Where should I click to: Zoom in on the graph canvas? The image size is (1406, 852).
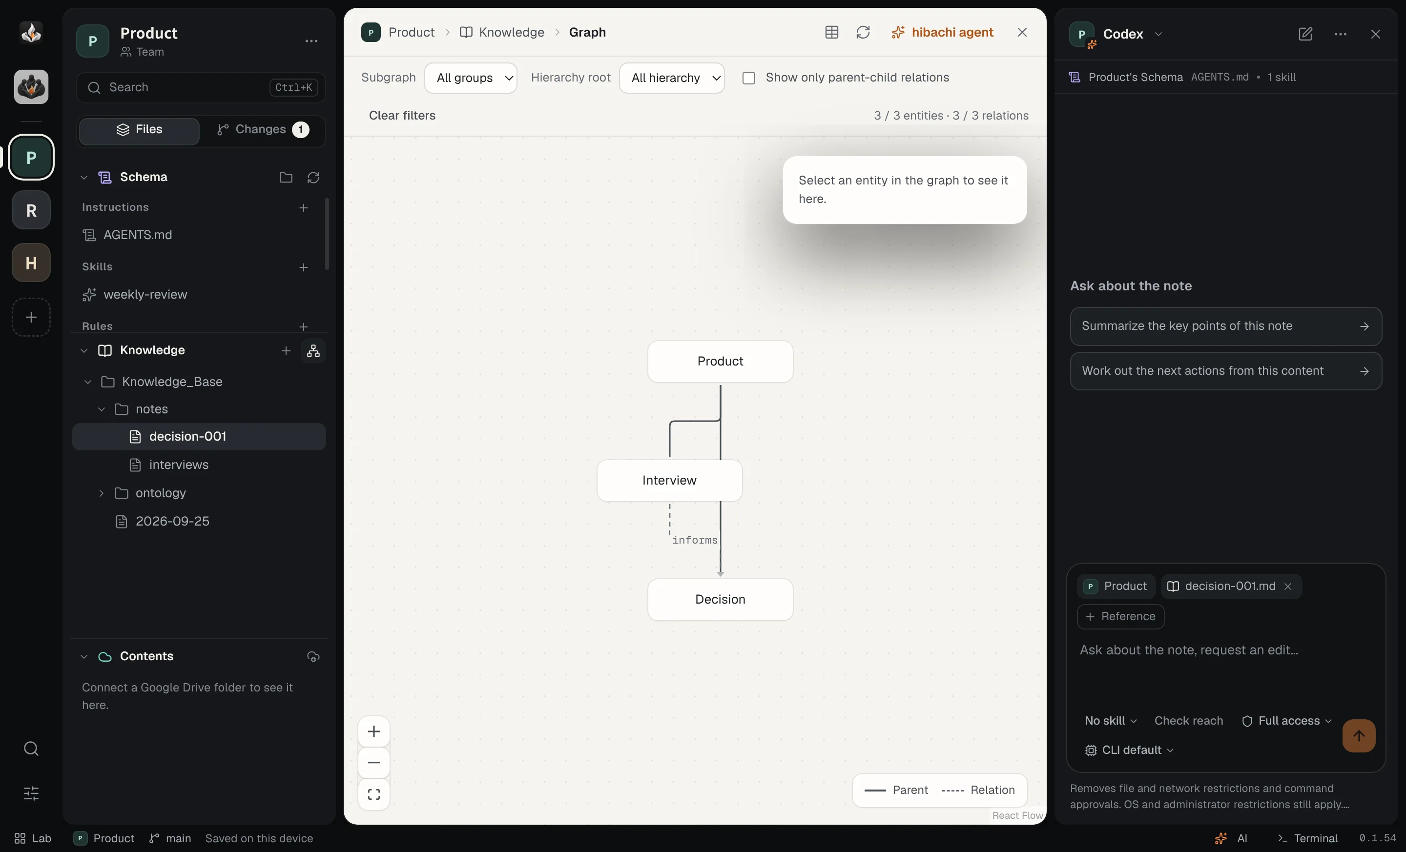tap(374, 731)
